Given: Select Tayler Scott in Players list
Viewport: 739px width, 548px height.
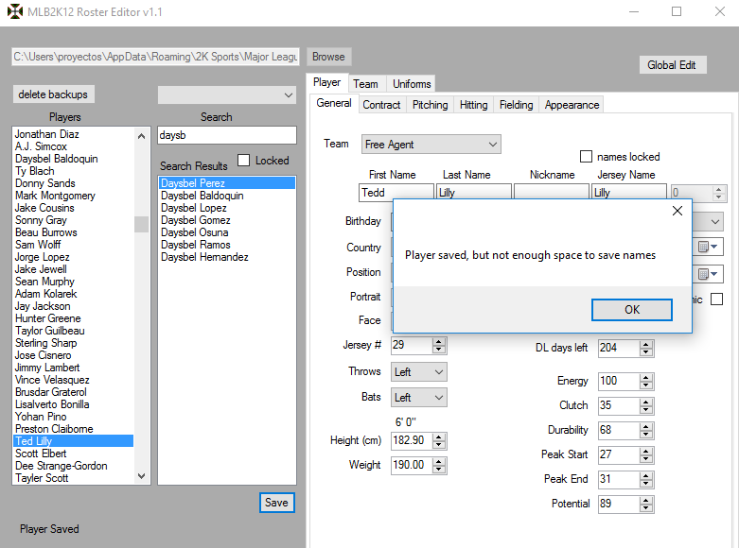Looking at the screenshot, I should point(74,478).
